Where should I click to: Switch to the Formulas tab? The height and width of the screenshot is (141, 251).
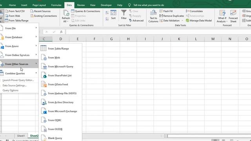pos(56,5)
